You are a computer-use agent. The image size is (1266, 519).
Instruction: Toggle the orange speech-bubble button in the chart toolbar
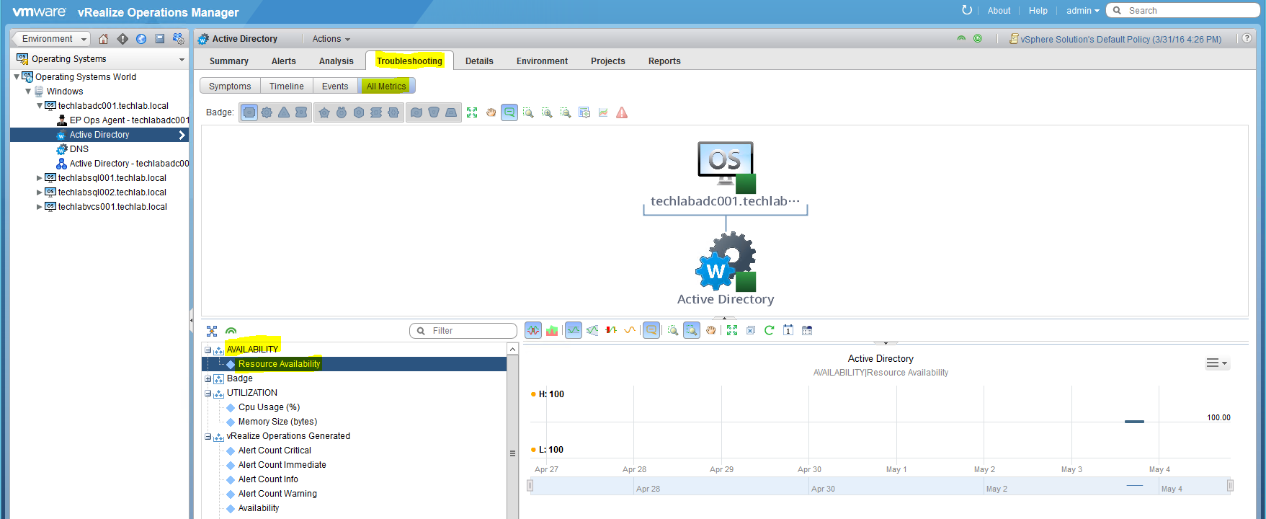click(x=651, y=330)
